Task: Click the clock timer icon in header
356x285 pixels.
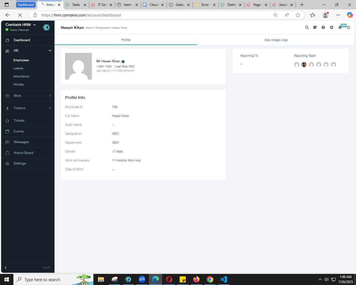Action: coord(323,28)
